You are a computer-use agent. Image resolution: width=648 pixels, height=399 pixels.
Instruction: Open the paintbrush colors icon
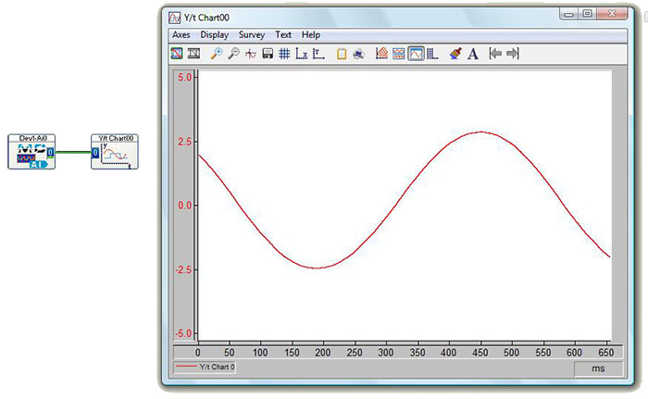coord(455,54)
